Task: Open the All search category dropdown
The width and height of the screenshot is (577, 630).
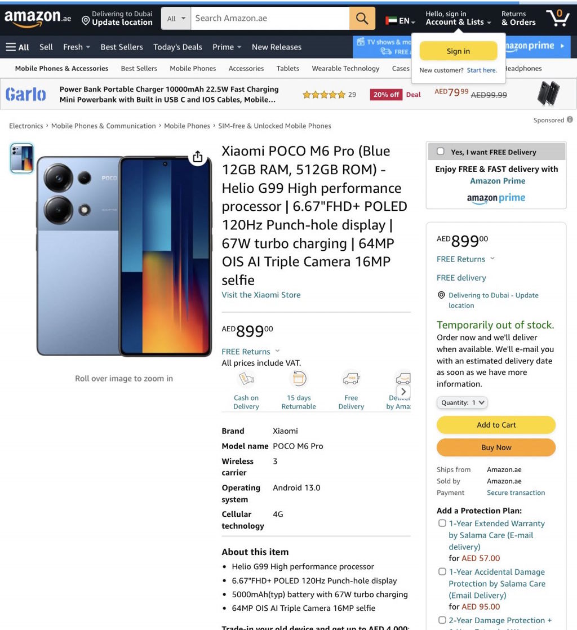Action: pos(176,19)
